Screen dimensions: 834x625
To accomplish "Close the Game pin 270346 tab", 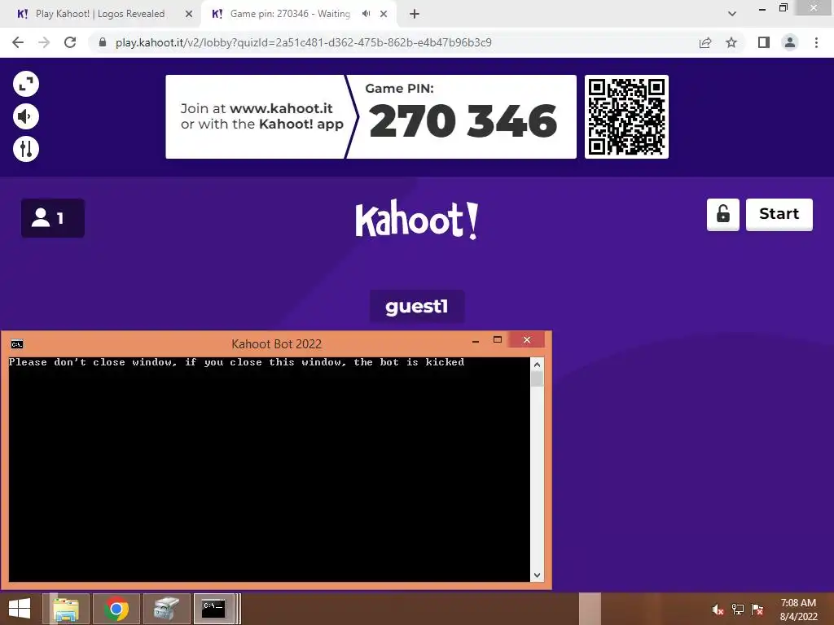I will tap(384, 15).
